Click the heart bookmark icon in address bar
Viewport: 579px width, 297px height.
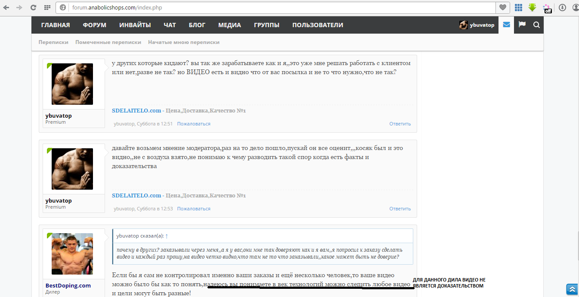pos(502,7)
